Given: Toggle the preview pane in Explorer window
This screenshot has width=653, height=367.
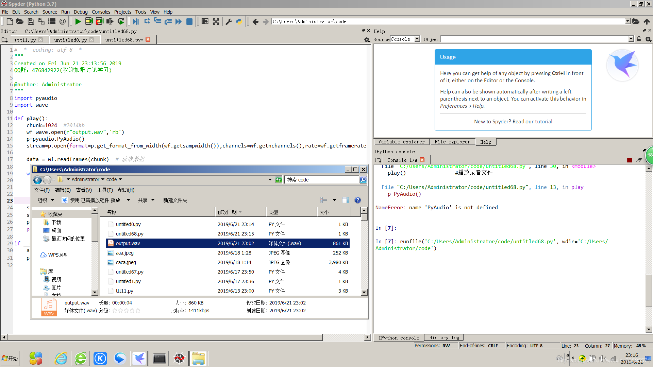Looking at the screenshot, I should point(345,200).
